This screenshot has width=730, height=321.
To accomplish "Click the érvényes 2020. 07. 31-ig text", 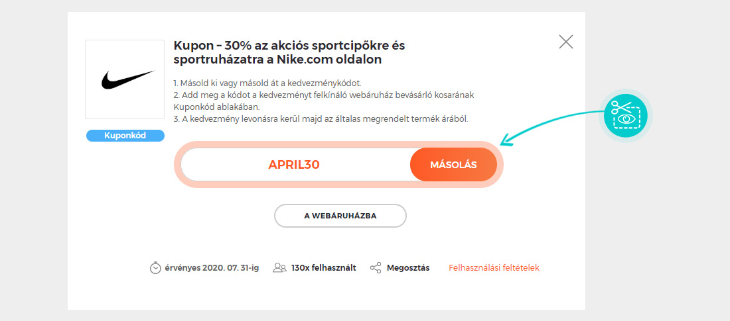I will [212, 268].
